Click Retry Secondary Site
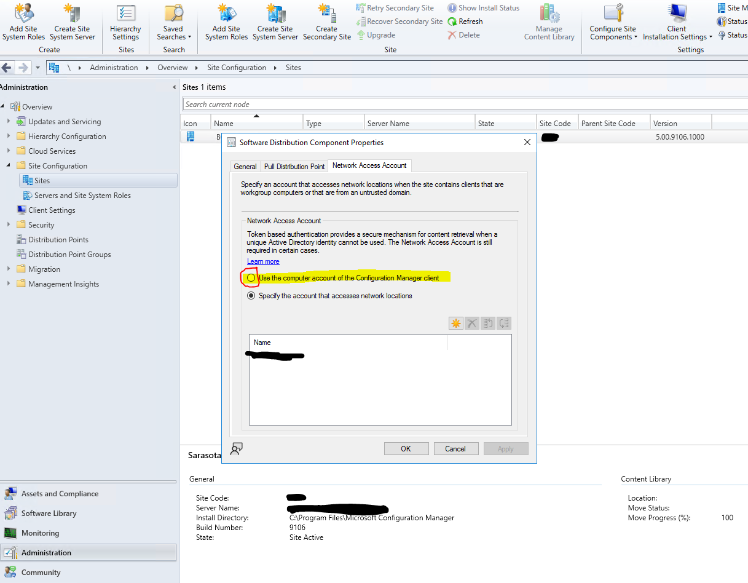This screenshot has width=748, height=583. (x=395, y=8)
